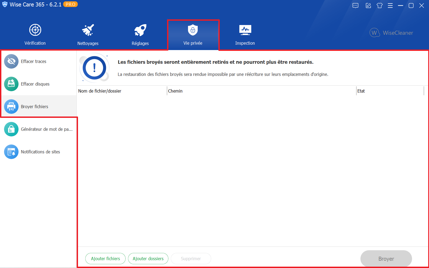Click the password generator lock icon
This screenshot has width=429, height=268.
point(11,129)
